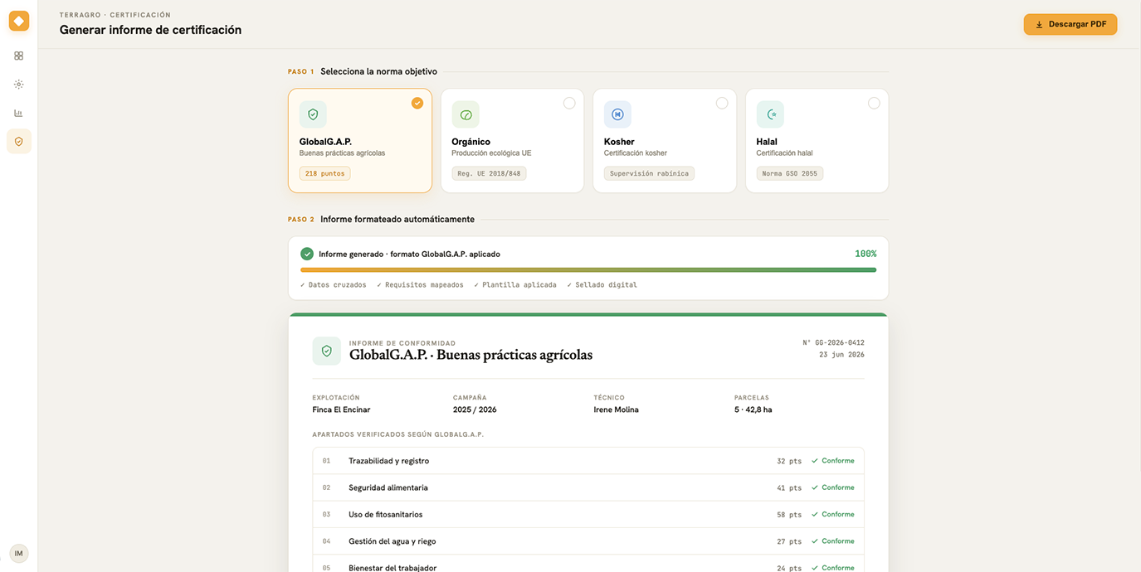The height and width of the screenshot is (572, 1141).
Task: Click Conforme checkmark for Trazabilidad y registro
Action: 815,461
